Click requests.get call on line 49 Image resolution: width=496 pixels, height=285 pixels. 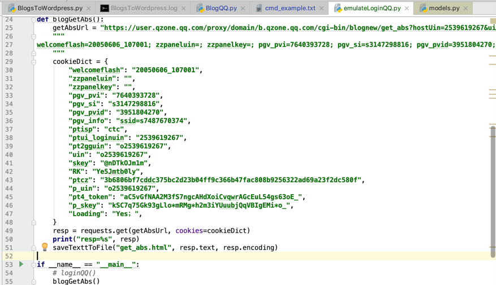[x=166, y=231]
